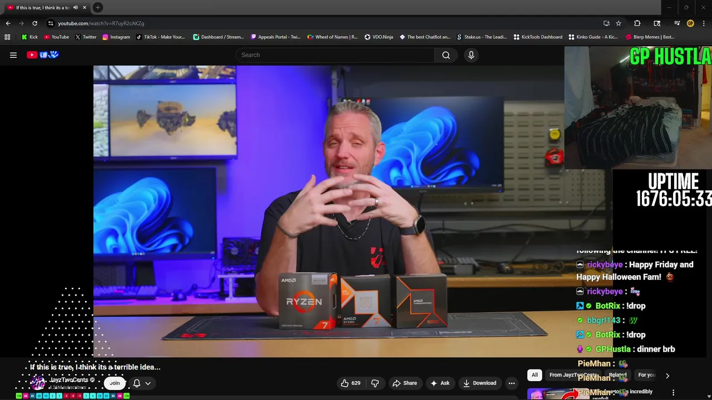This screenshot has height=400, width=712.
Task: Open the Stake.us bookmark
Action: click(482, 37)
